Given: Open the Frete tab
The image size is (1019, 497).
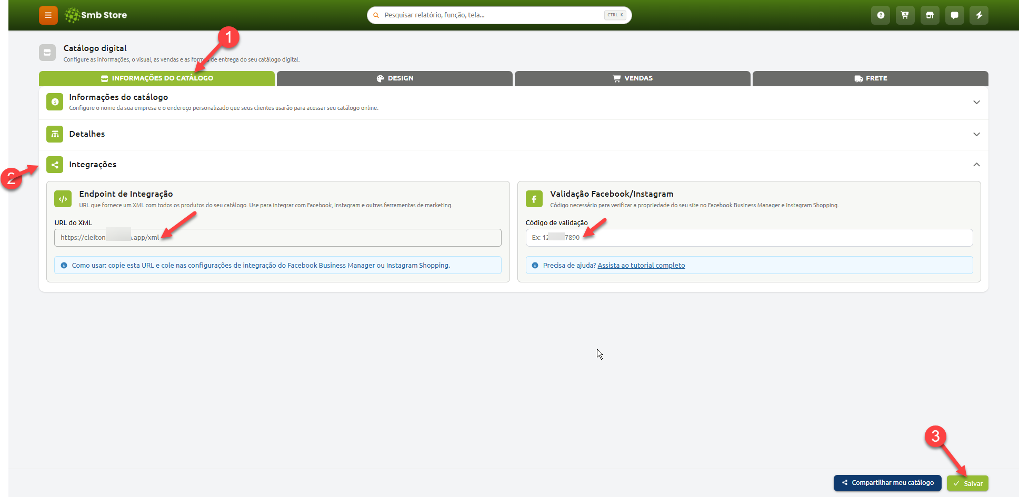Looking at the screenshot, I should 871,78.
